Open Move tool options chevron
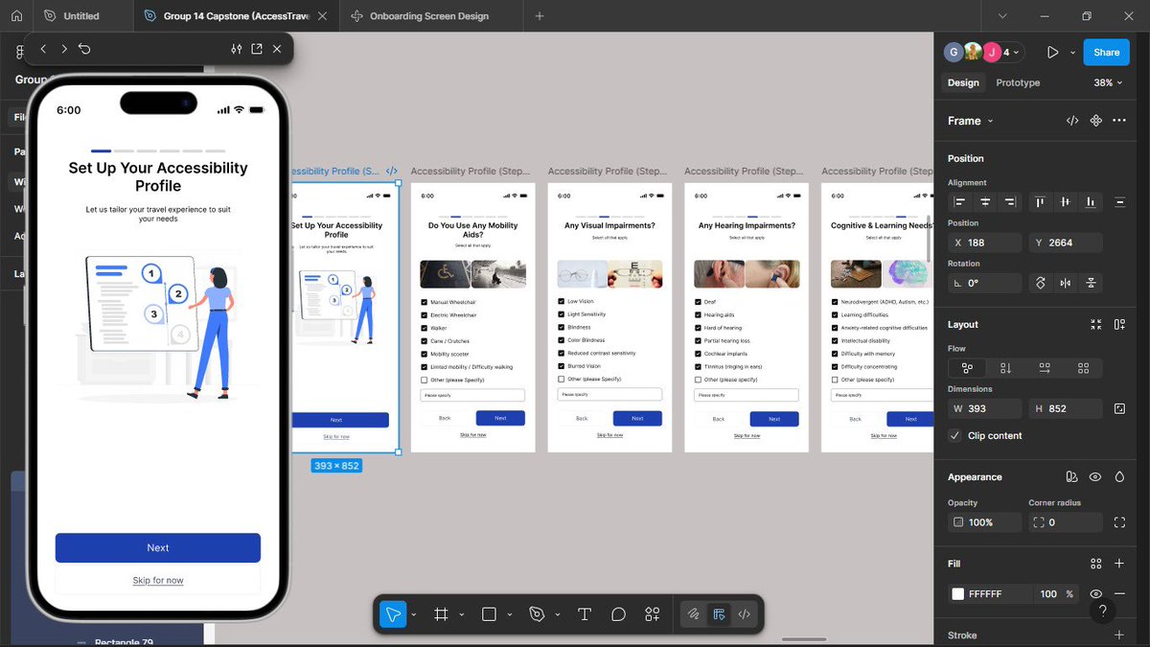 click(x=414, y=614)
